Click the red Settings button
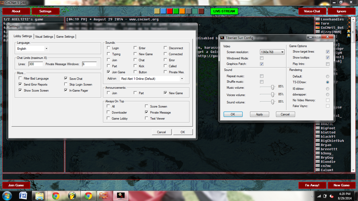Screen dimensions: 358x201 pos(45,11)
